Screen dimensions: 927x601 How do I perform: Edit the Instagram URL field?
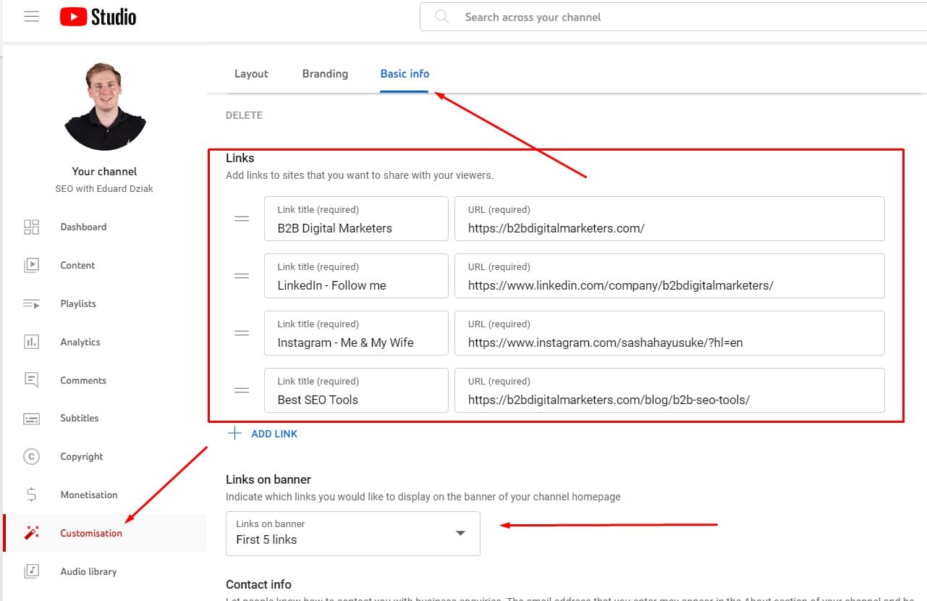point(669,333)
